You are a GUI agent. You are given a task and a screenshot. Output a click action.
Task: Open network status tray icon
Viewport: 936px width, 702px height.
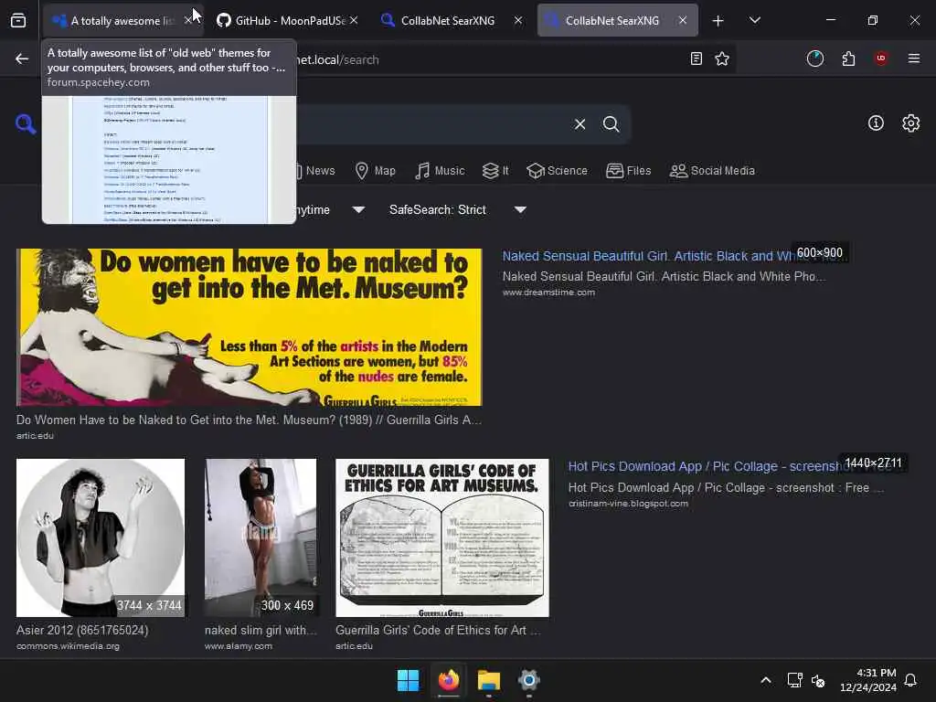[794, 680]
